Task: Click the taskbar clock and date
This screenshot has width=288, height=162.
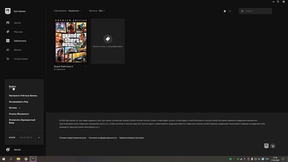Action: point(275,159)
